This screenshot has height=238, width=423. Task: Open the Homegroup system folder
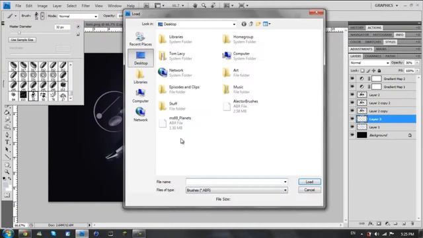tap(240, 39)
